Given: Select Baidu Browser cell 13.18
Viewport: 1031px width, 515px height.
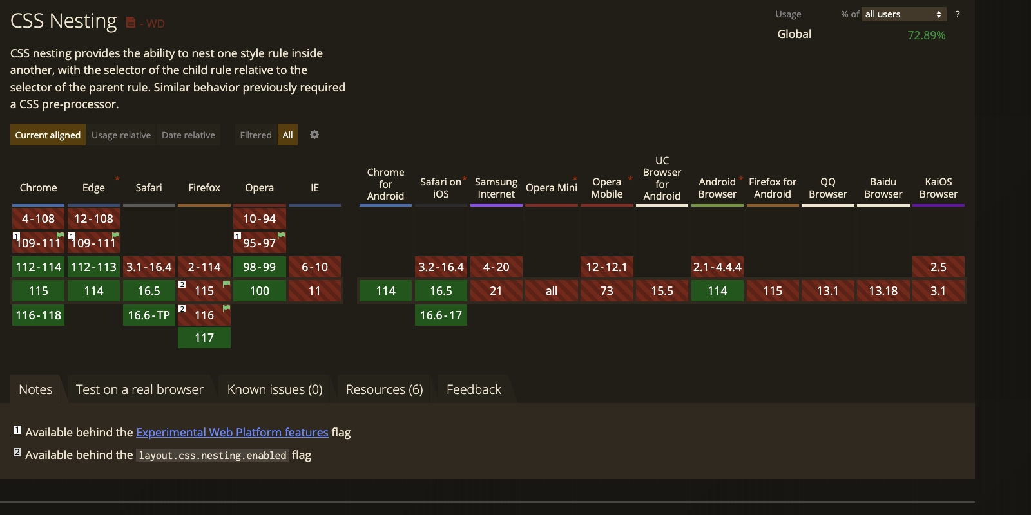Looking at the screenshot, I should pos(883,291).
